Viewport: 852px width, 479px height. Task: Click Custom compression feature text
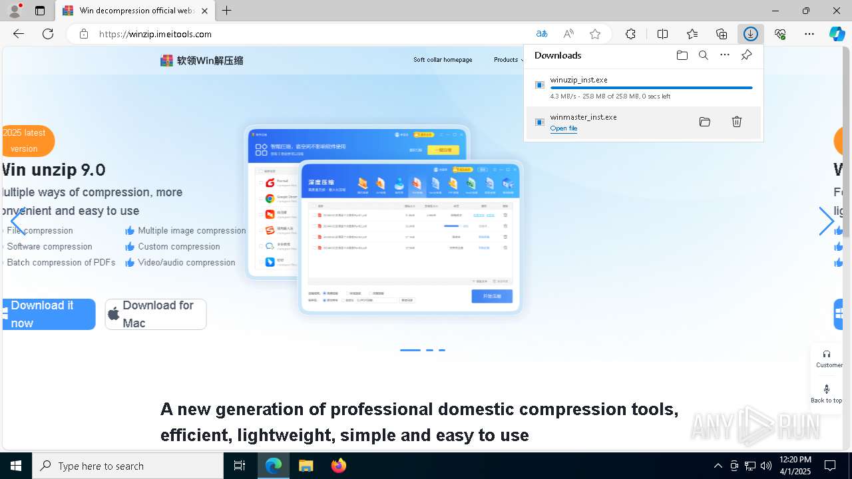click(179, 246)
